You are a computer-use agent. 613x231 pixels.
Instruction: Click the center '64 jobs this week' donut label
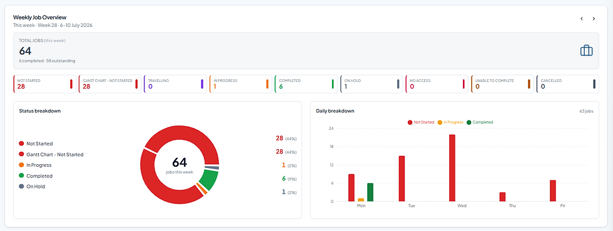tap(180, 165)
